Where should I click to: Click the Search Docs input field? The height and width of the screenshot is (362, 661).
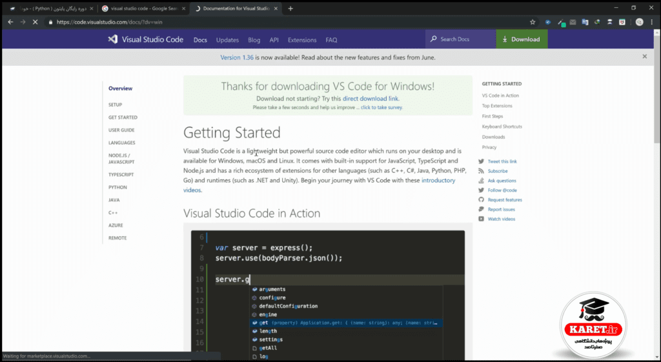pos(461,39)
